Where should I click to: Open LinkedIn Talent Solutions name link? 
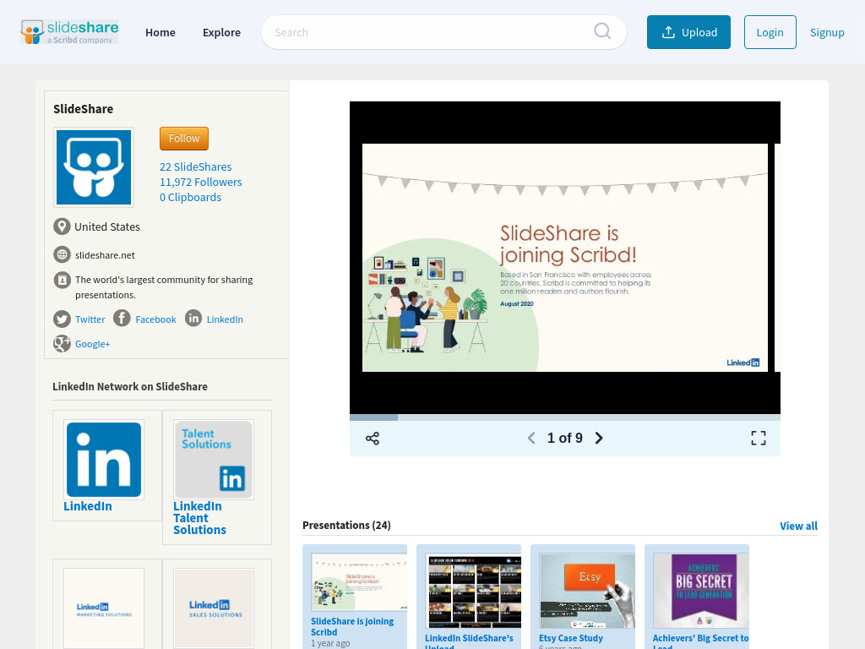point(199,518)
